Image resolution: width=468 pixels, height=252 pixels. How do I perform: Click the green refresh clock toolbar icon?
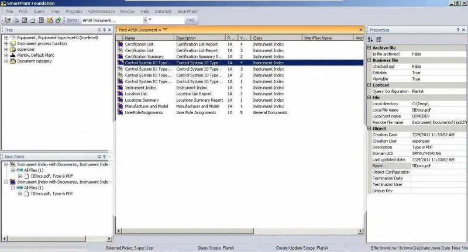pos(58,20)
